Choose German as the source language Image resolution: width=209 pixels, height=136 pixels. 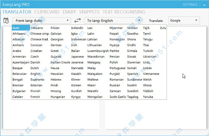pos(56,45)
